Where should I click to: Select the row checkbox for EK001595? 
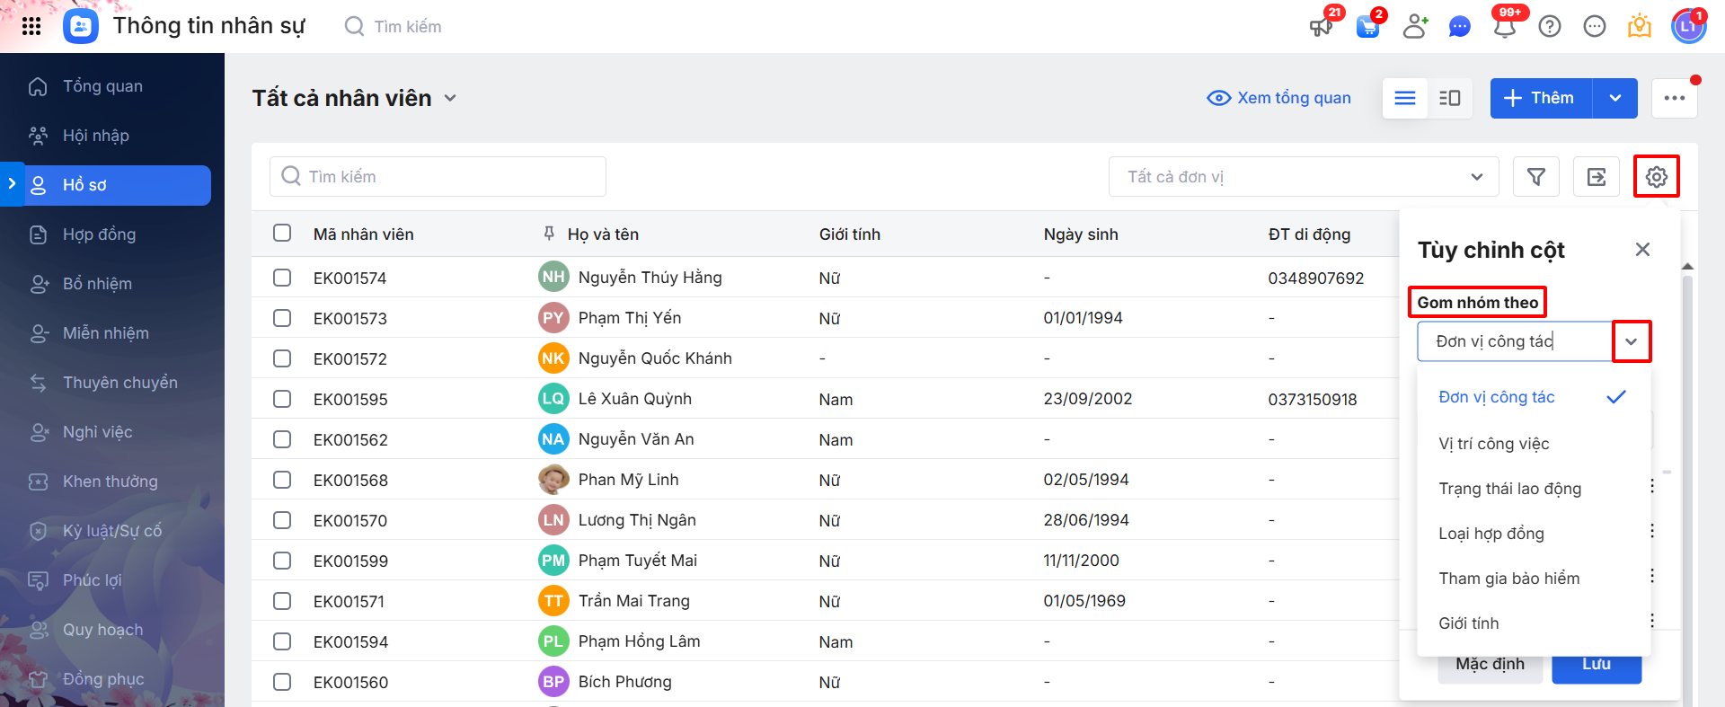click(x=282, y=399)
